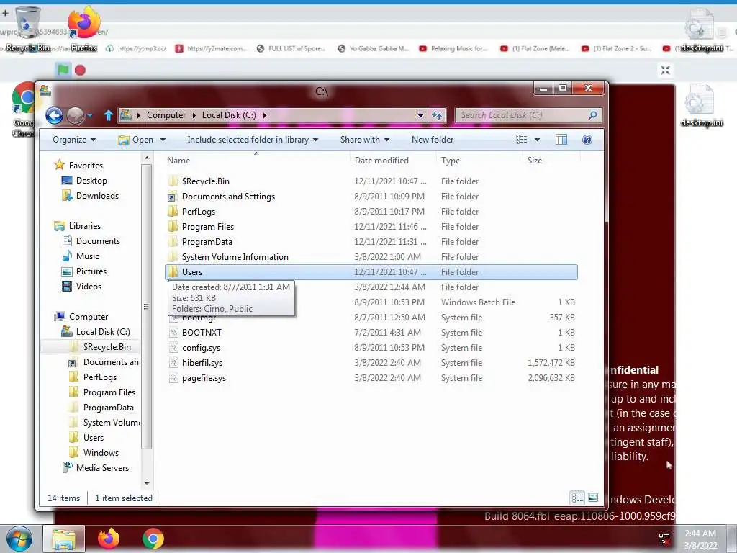
Task: Open Media Servers in navigation pane
Action: pyautogui.click(x=102, y=468)
